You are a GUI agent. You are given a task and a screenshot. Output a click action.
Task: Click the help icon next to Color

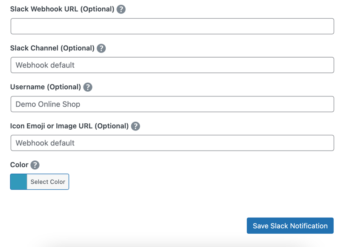click(x=35, y=165)
